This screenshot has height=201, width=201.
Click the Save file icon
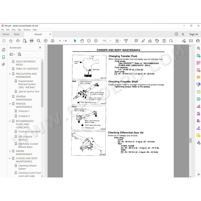(x=4, y=41)
